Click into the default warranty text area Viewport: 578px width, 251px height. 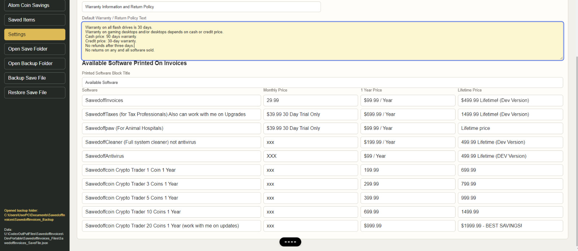[x=322, y=41]
